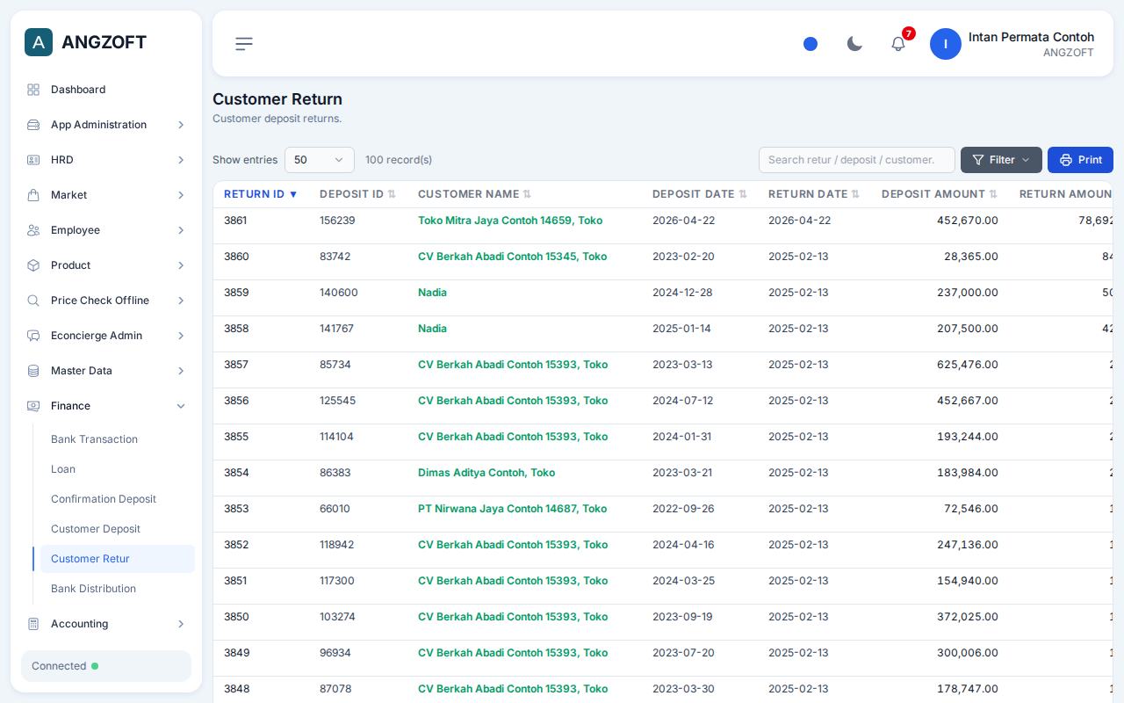1124x703 pixels.
Task: Open Bank Transaction menu item
Action: 118,439
